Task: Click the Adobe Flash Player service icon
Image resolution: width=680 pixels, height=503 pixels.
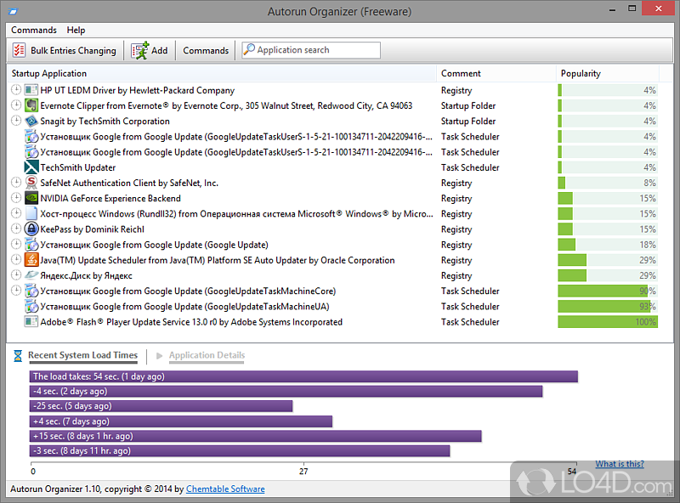Action: pos(31,322)
